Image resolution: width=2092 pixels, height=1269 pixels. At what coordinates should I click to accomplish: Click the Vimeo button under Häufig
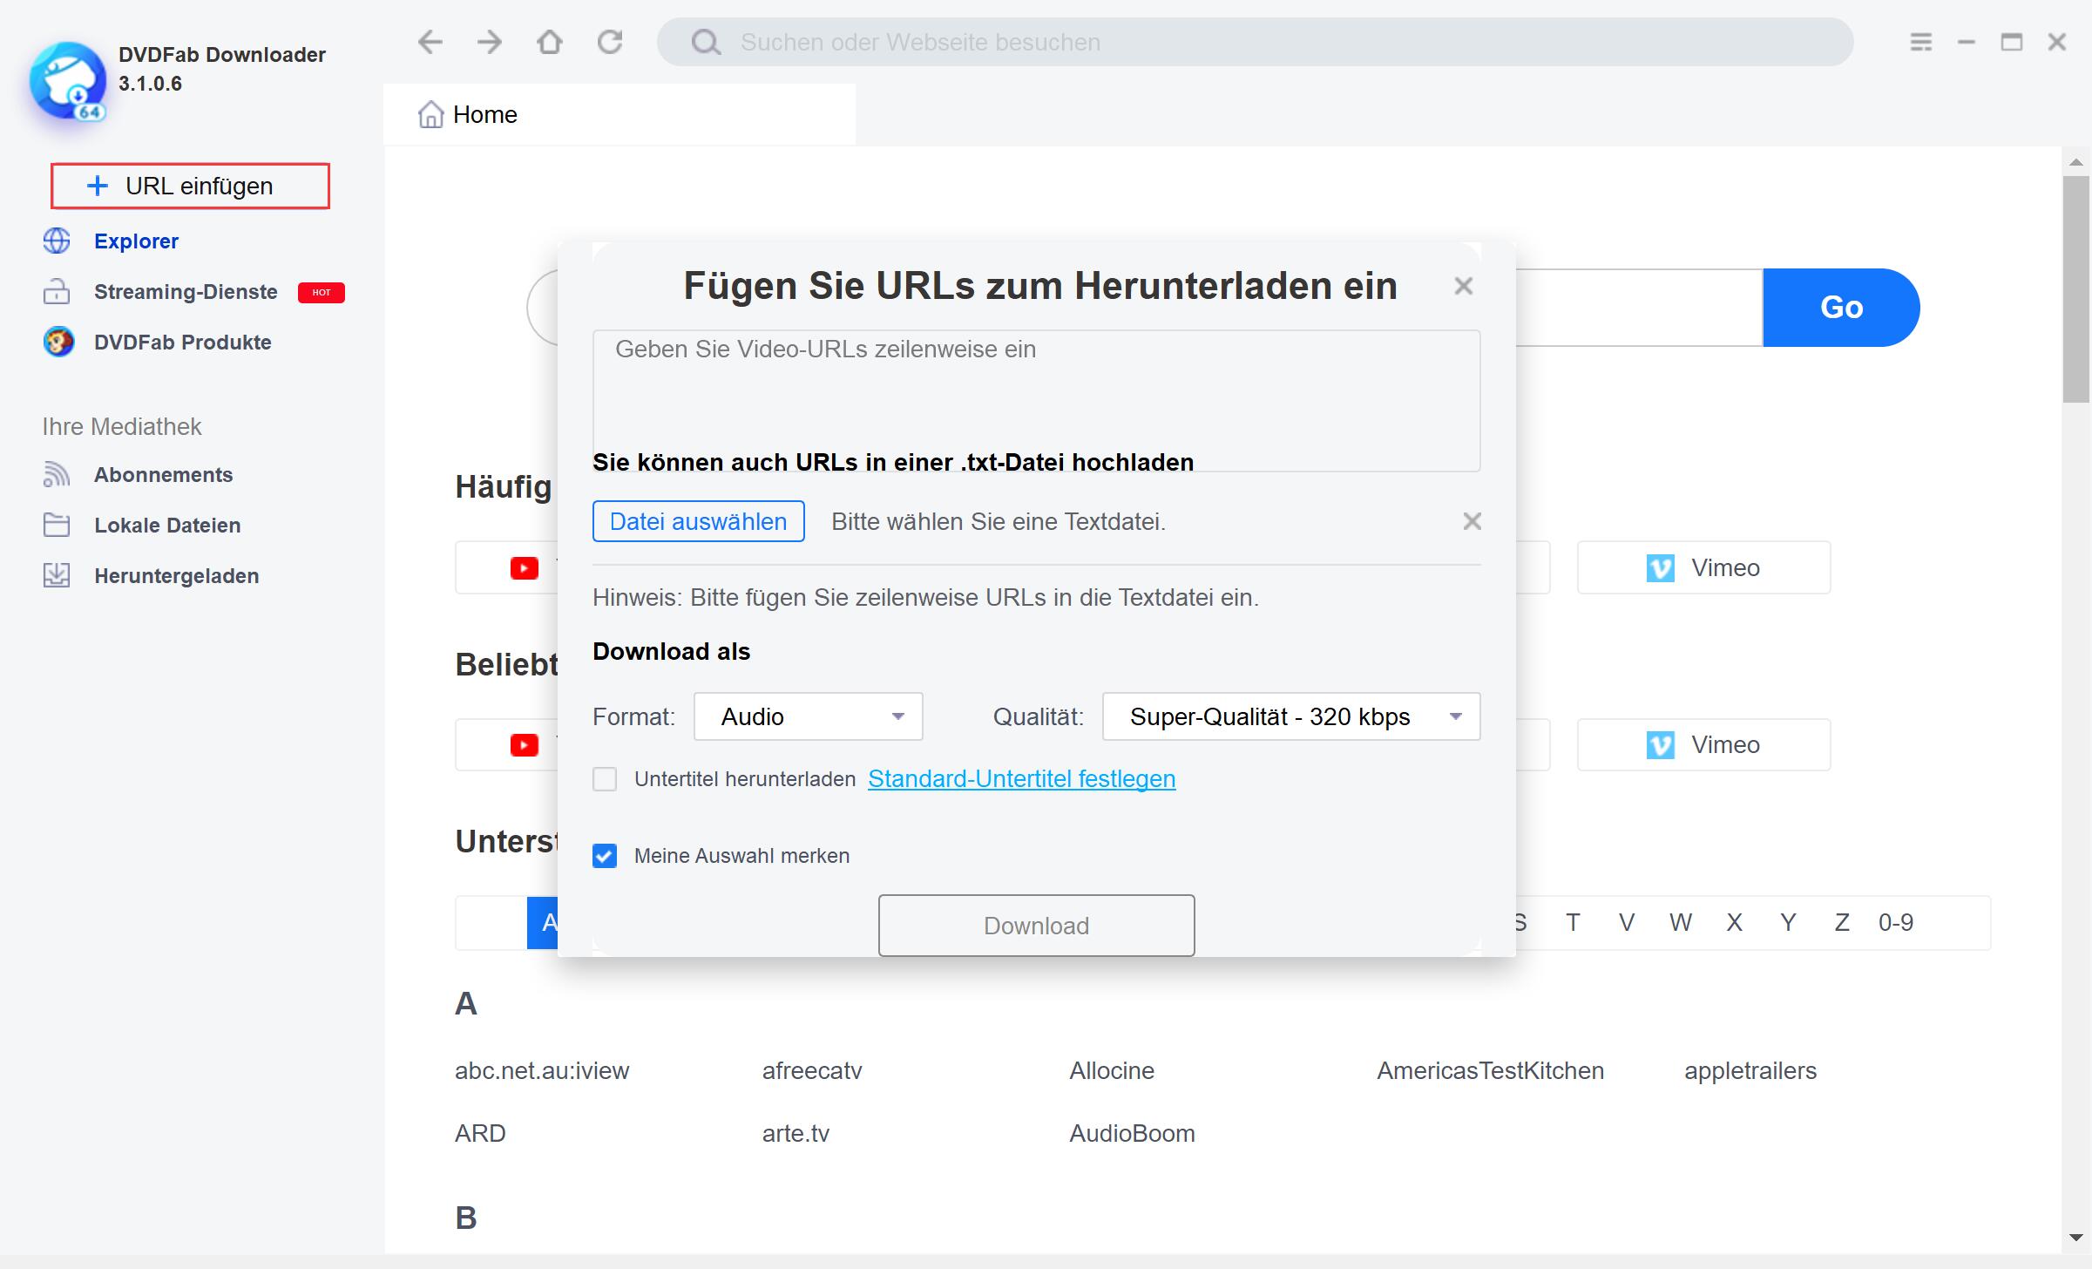(x=1703, y=568)
